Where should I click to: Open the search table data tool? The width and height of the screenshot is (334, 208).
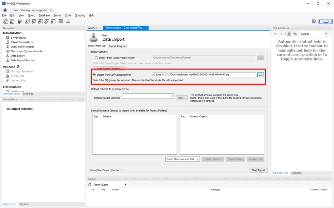(61, 21)
